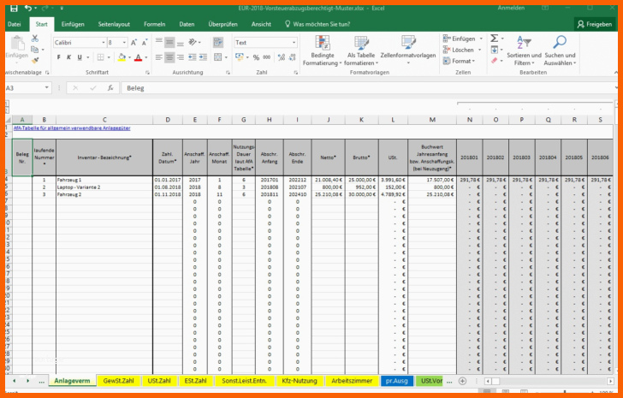Image resolution: width=623 pixels, height=398 pixels.
Task: Open Sortieren und Filtern menu
Action: [524, 50]
